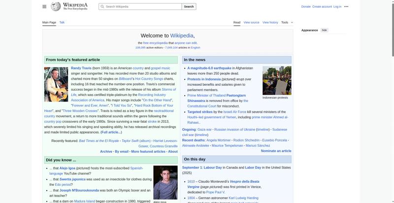Screen dimensions: 394x203
Task: Hide the Appearance panel
Action: click(x=325, y=30)
